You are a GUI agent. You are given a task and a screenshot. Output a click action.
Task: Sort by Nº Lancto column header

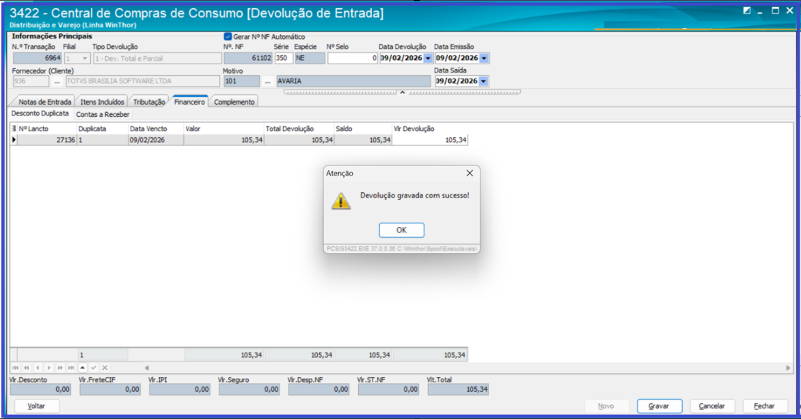click(47, 129)
